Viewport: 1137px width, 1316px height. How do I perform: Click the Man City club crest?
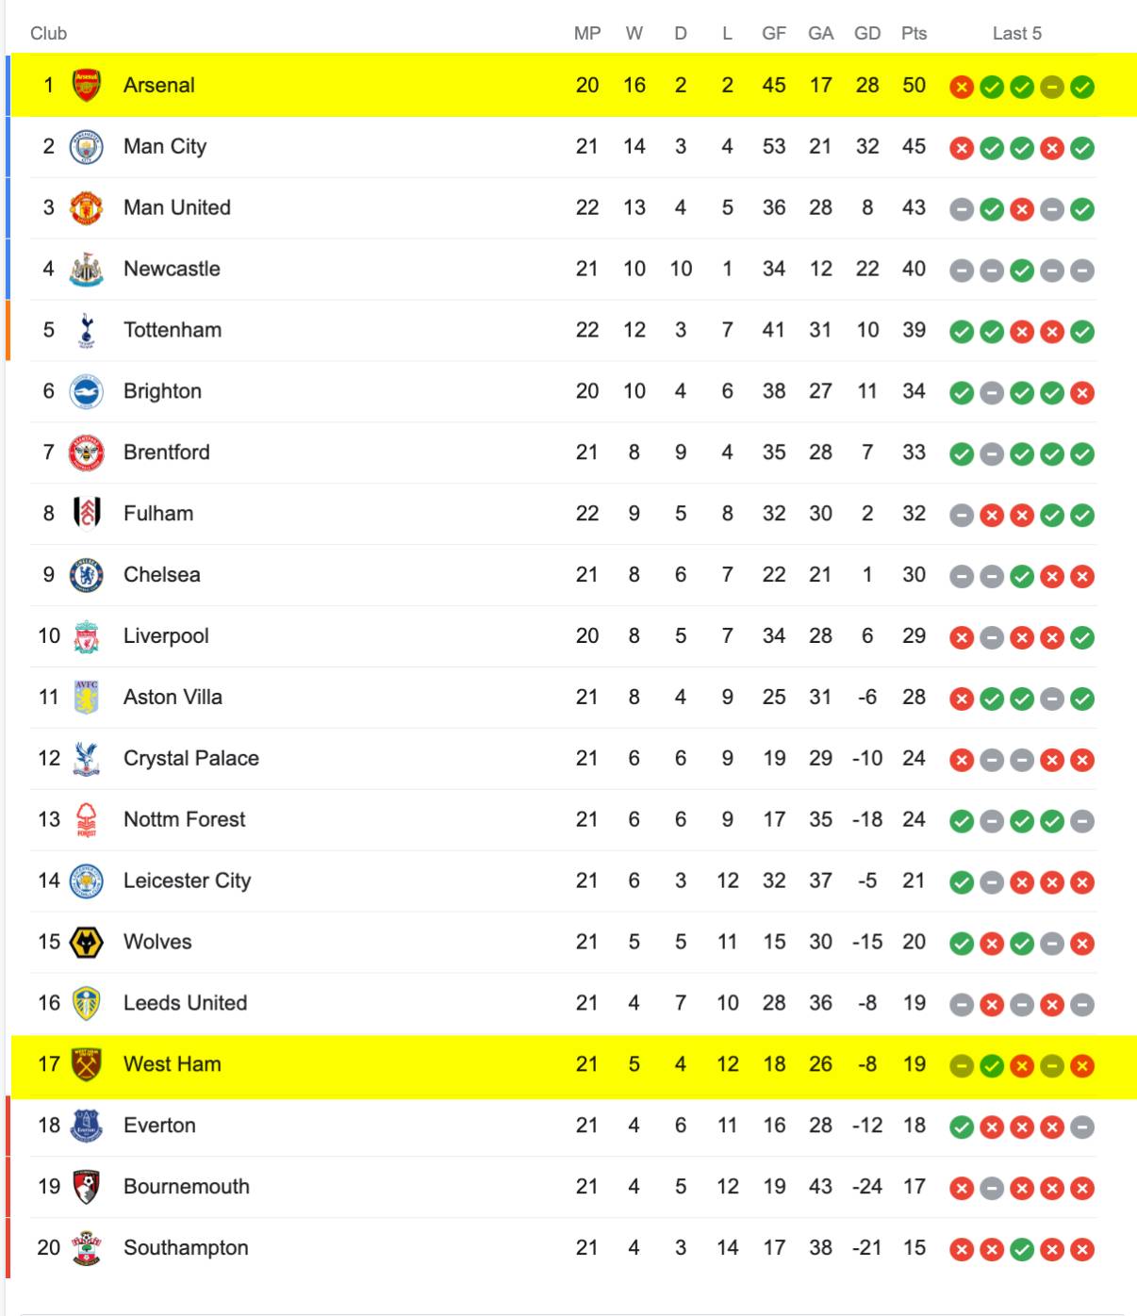86,147
